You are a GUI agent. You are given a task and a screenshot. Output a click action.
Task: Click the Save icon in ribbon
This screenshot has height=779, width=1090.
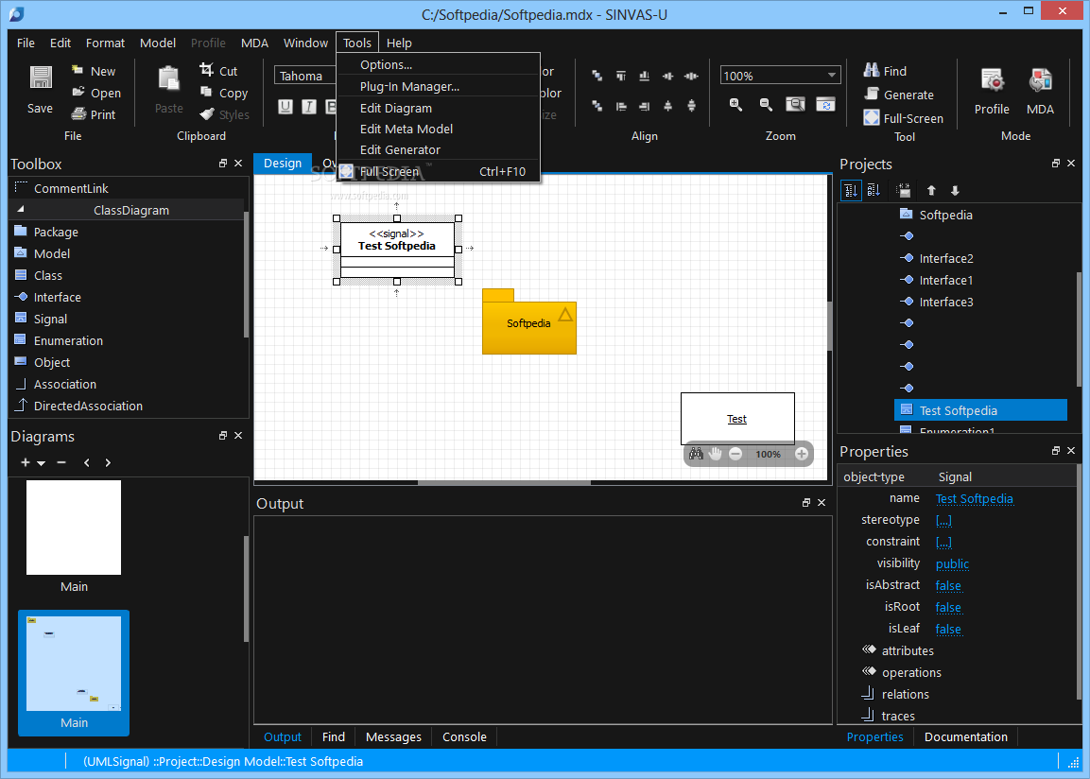tap(41, 78)
